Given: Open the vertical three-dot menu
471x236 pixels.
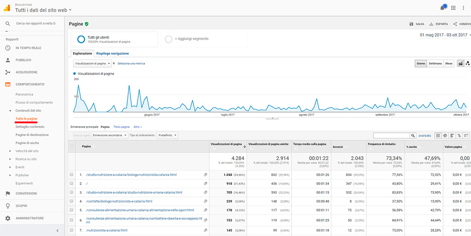Looking at the screenshot, I should click(463, 8).
